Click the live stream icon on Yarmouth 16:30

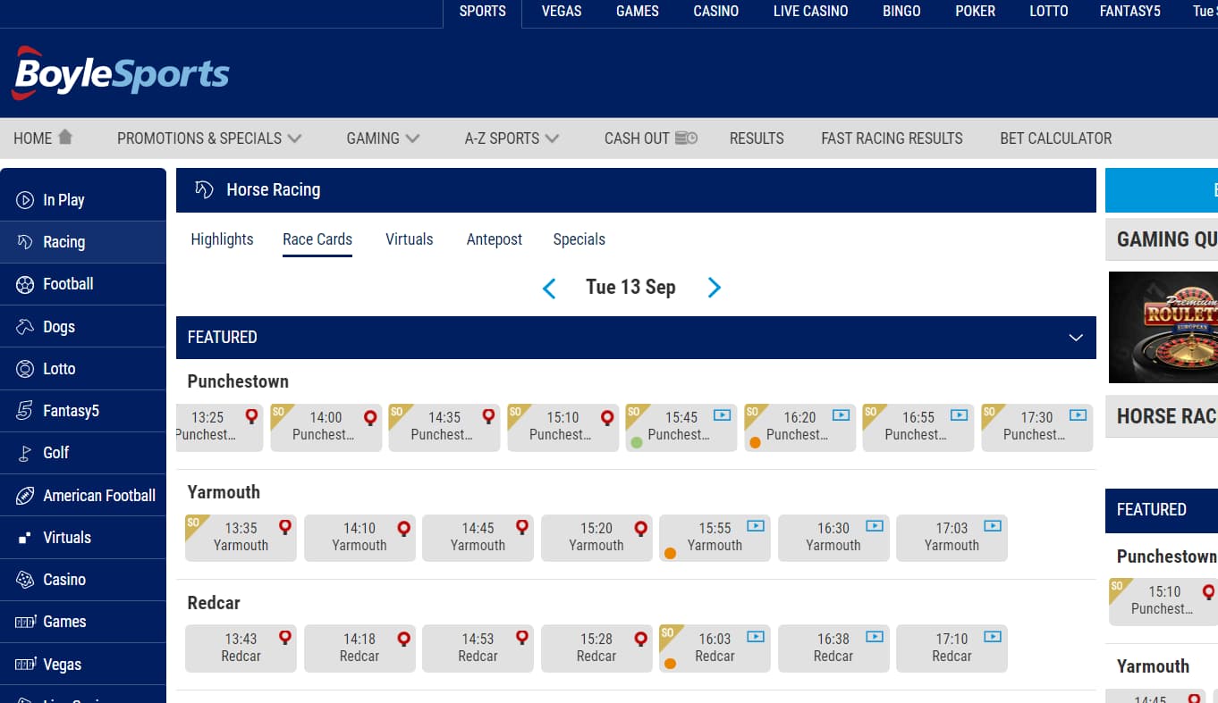[874, 526]
